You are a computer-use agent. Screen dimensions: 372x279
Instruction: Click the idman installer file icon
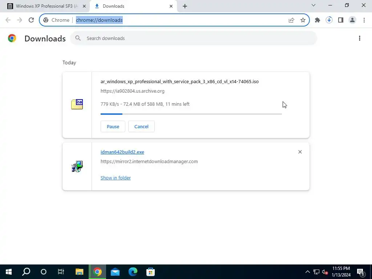[x=77, y=166]
